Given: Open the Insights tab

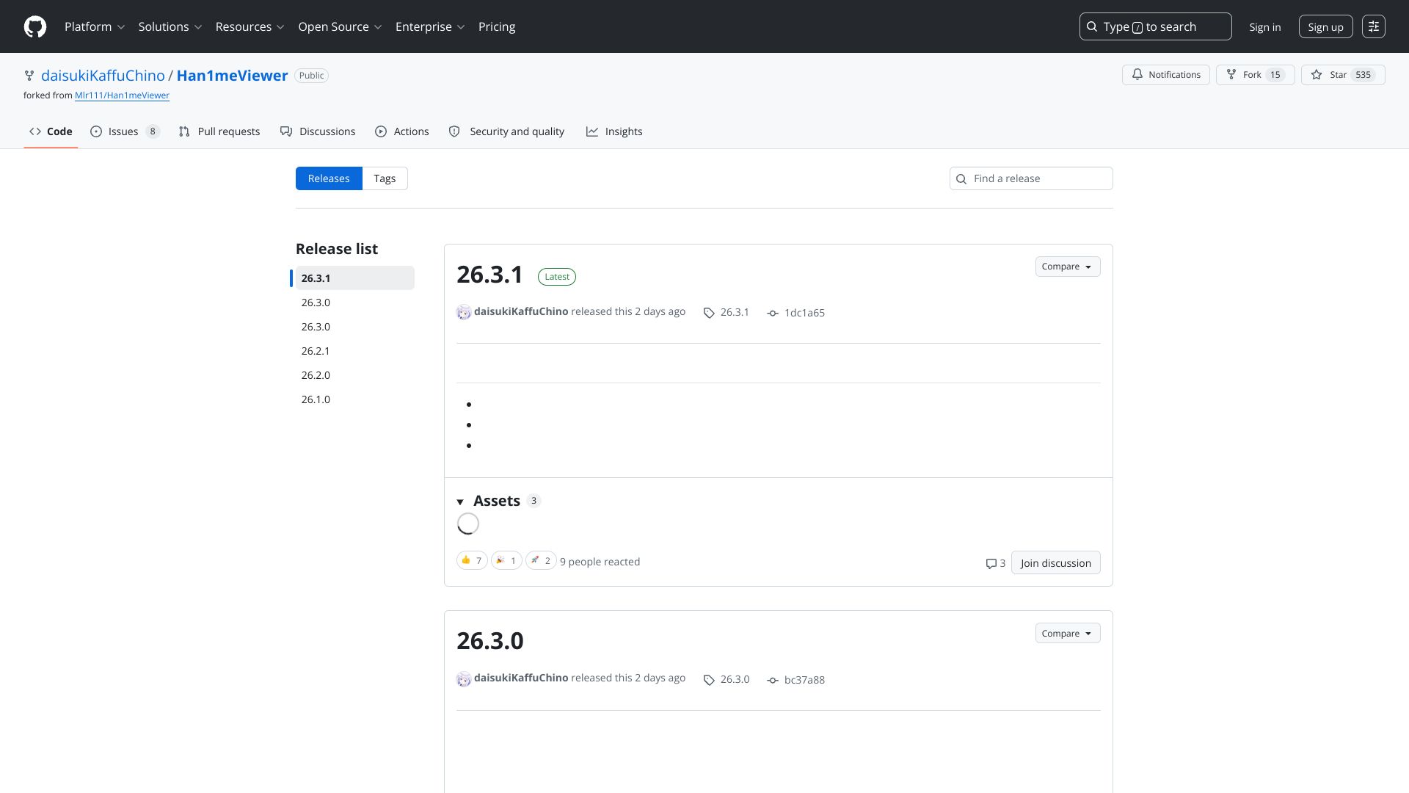Looking at the screenshot, I should [x=614, y=131].
